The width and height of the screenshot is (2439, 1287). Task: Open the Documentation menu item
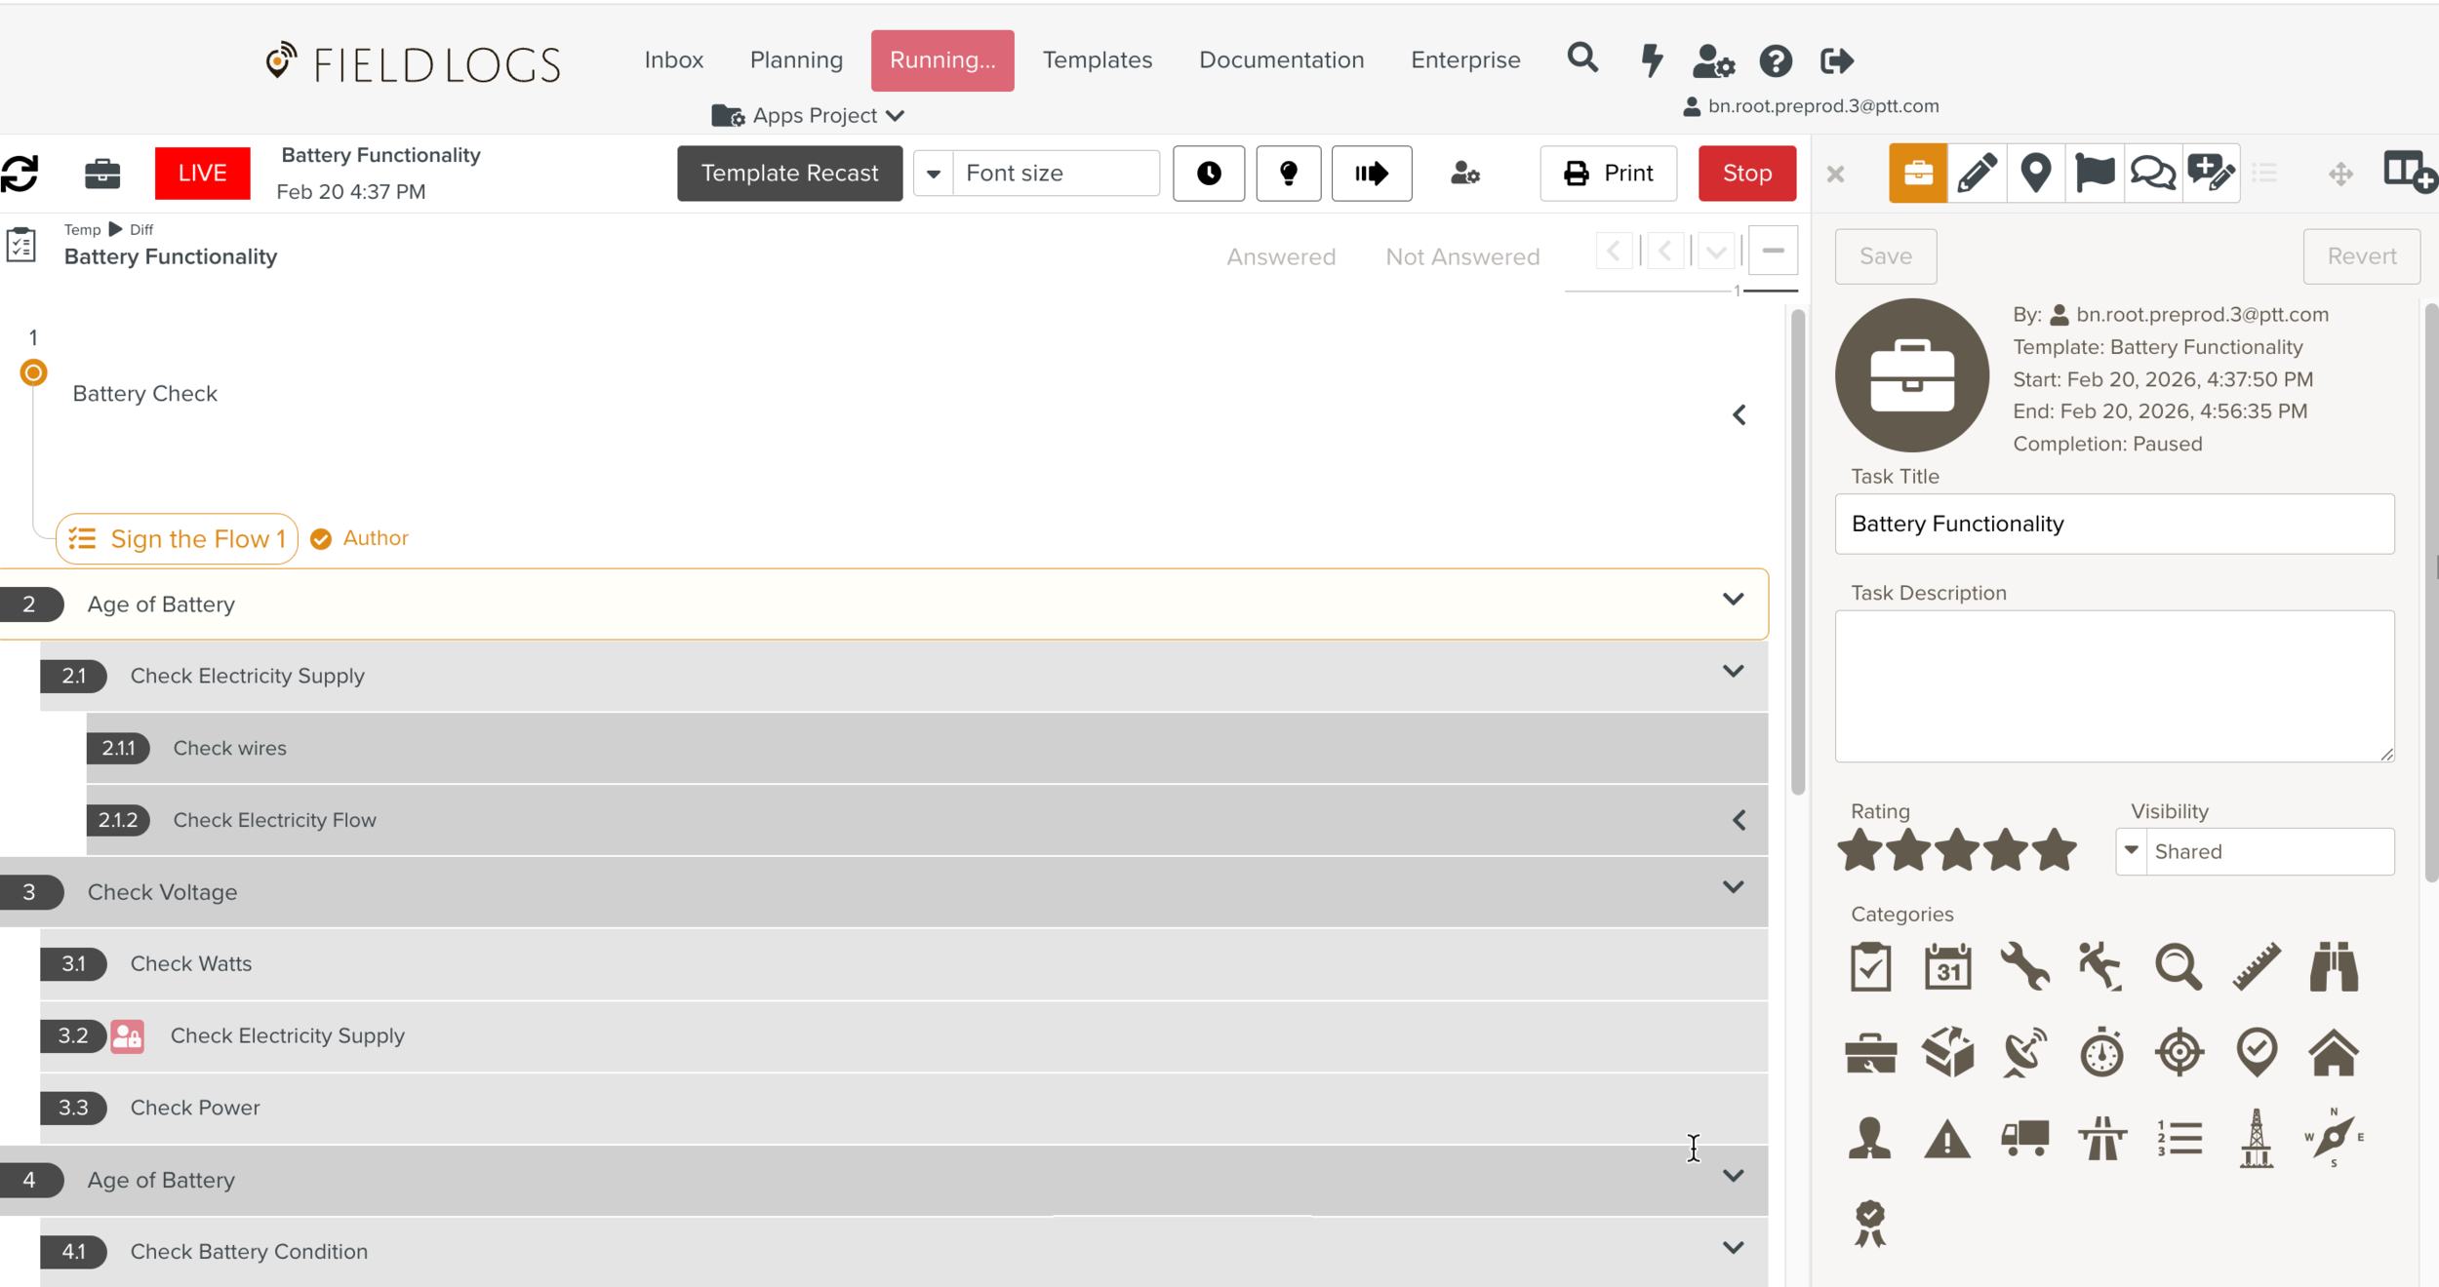click(x=1281, y=60)
